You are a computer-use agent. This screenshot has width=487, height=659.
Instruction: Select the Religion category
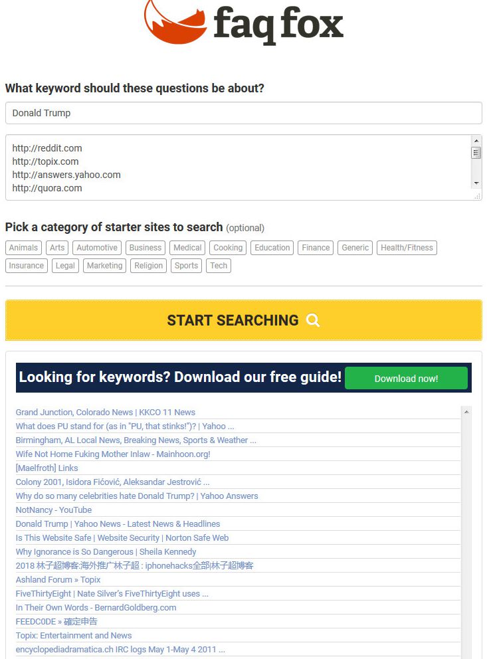click(149, 266)
